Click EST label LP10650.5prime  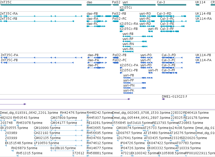tap(46, 143)
